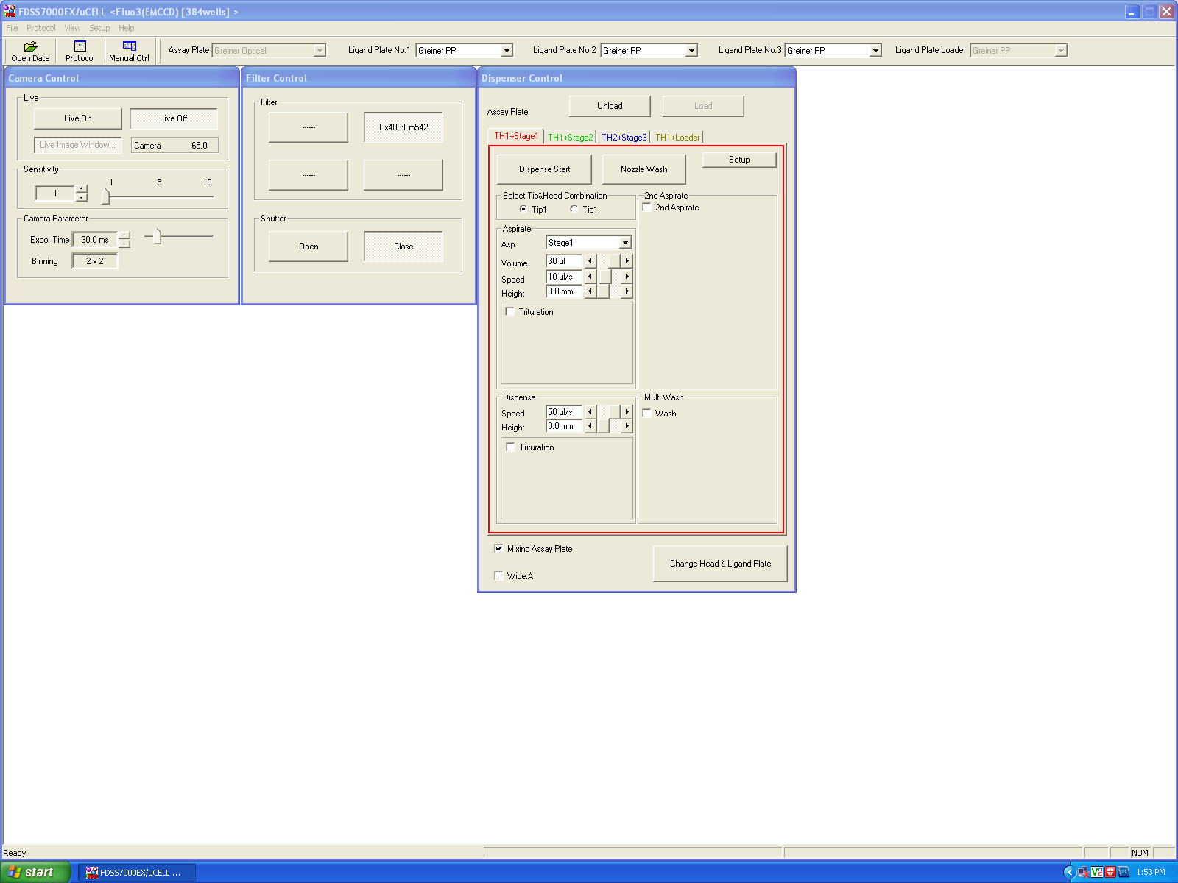
Task: Click the Sensitivity slider handle
Action: point(106,196)
